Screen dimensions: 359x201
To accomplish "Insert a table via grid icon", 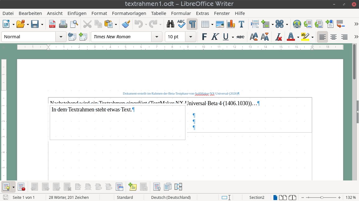I will click(205, 24).
